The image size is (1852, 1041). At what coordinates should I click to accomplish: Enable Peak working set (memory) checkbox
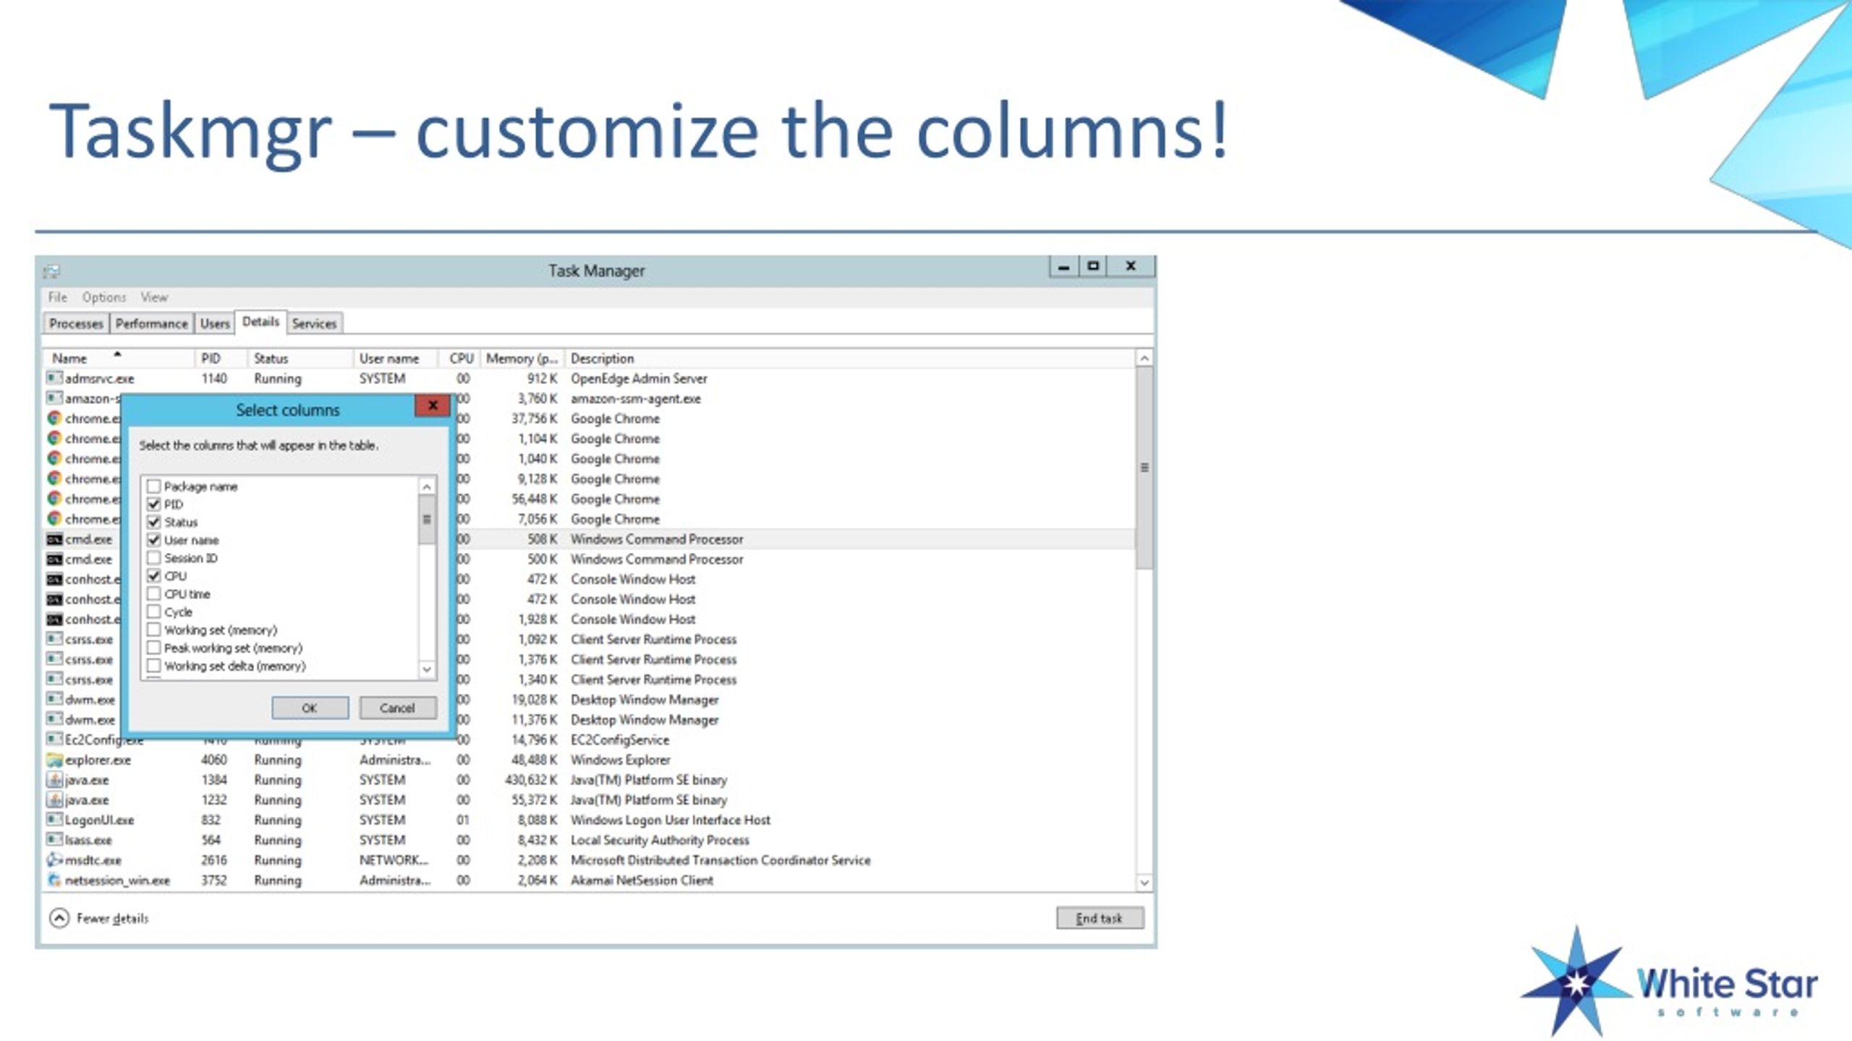click(153, 648)
